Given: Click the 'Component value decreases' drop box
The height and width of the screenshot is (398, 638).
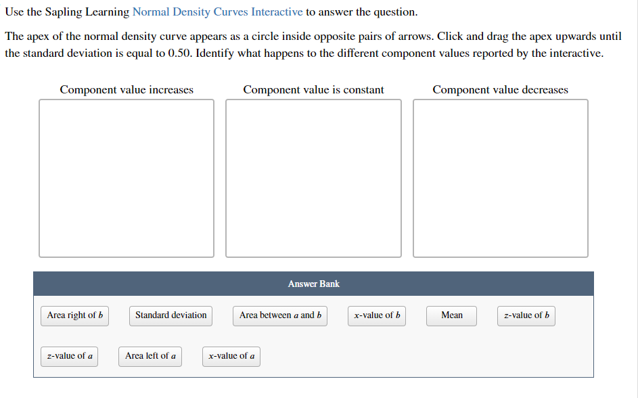Looking at the screenshot, I should (x=500, y=177).
